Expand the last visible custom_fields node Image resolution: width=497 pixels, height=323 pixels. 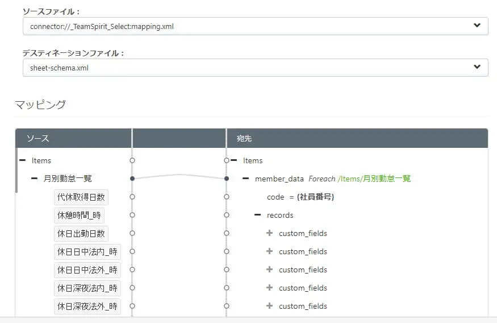(x=269, y=306)
